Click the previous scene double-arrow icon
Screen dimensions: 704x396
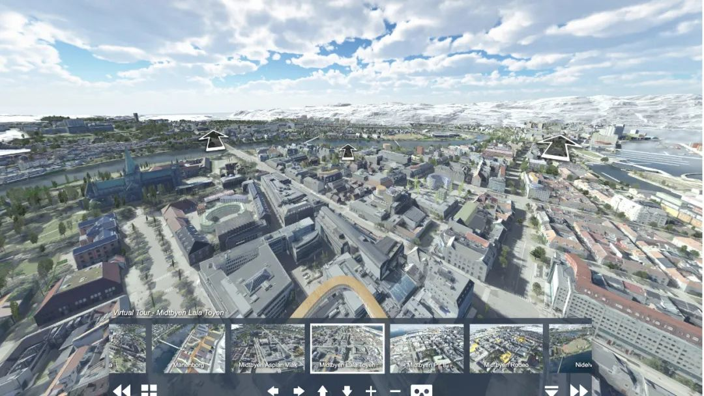[x=122, y=390]
